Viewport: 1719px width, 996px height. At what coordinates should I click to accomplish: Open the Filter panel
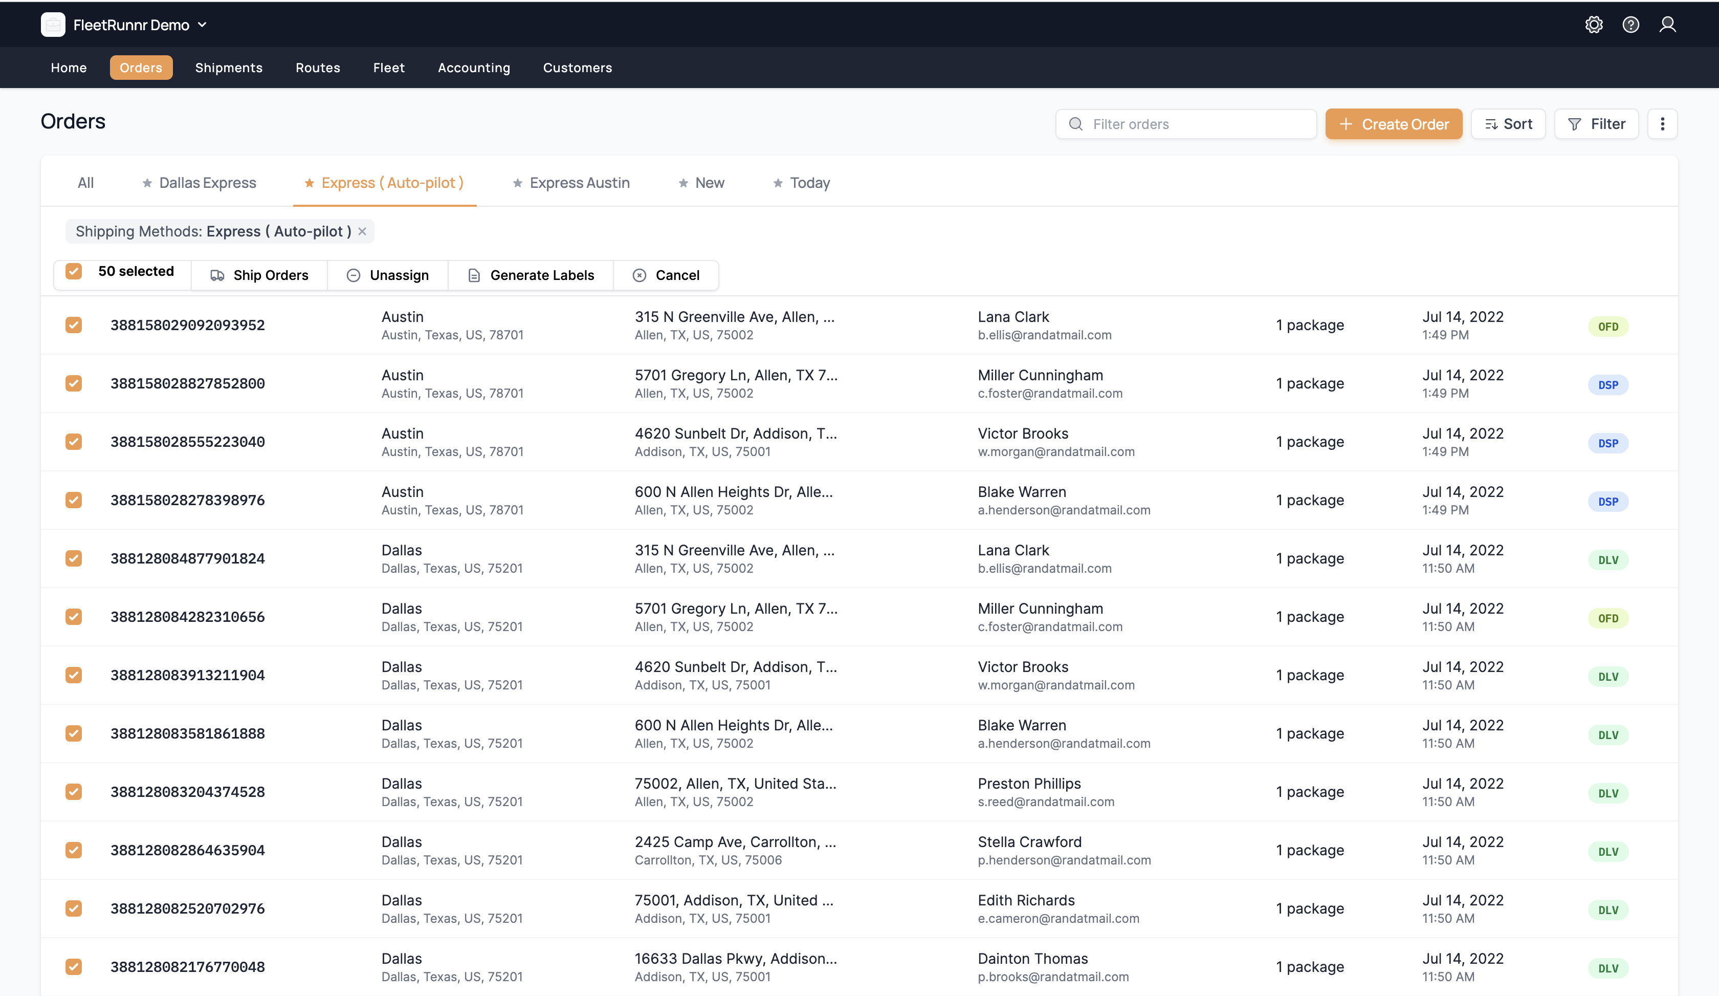click(x=1596, y=123)
